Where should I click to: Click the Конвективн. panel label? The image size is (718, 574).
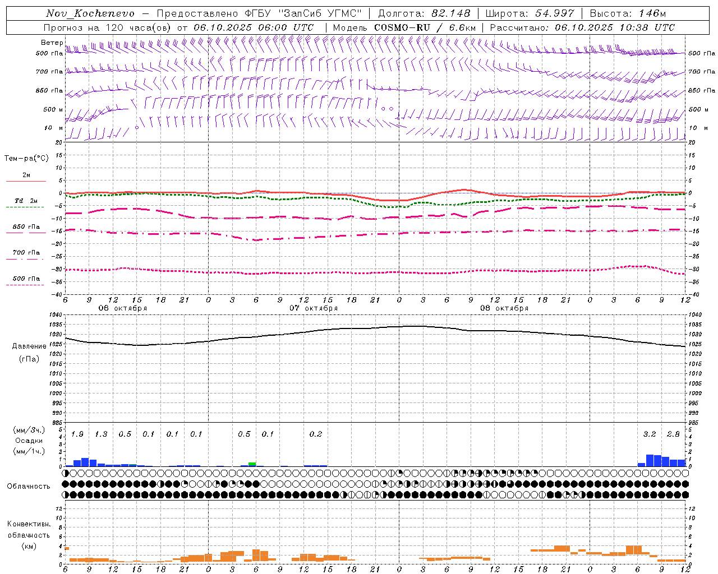click(29, 524)
